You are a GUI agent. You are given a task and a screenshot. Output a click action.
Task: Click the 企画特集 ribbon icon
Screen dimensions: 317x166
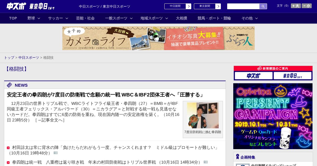(237, 157)
